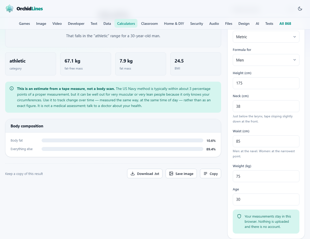
Task: Click the Body composition heading
Action: coord(27,126)
